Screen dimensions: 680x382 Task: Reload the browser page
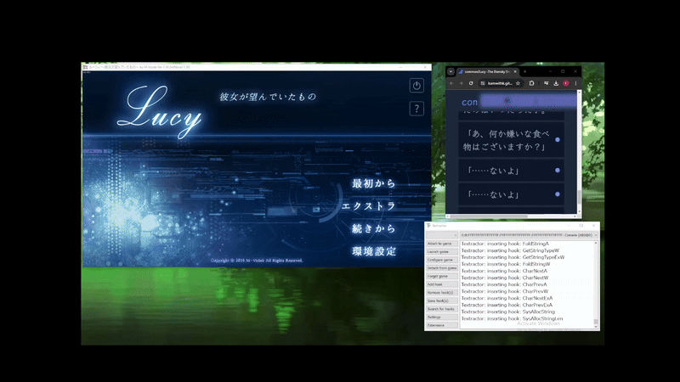pos(471,83)
